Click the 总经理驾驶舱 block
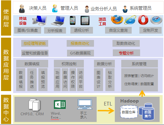This screenshot has width=164, height=125. [35, 43]
